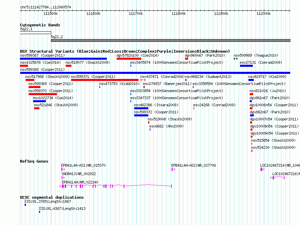The image size is (300, 225).
Task: Click the nsv1022734 (Coe2014) blue gain bar
Action: 39,101
